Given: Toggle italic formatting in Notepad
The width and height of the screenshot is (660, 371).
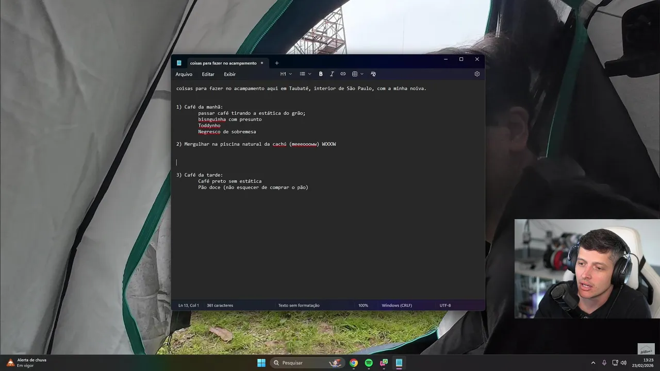Looking at the screenshot, I should point(332,74).
